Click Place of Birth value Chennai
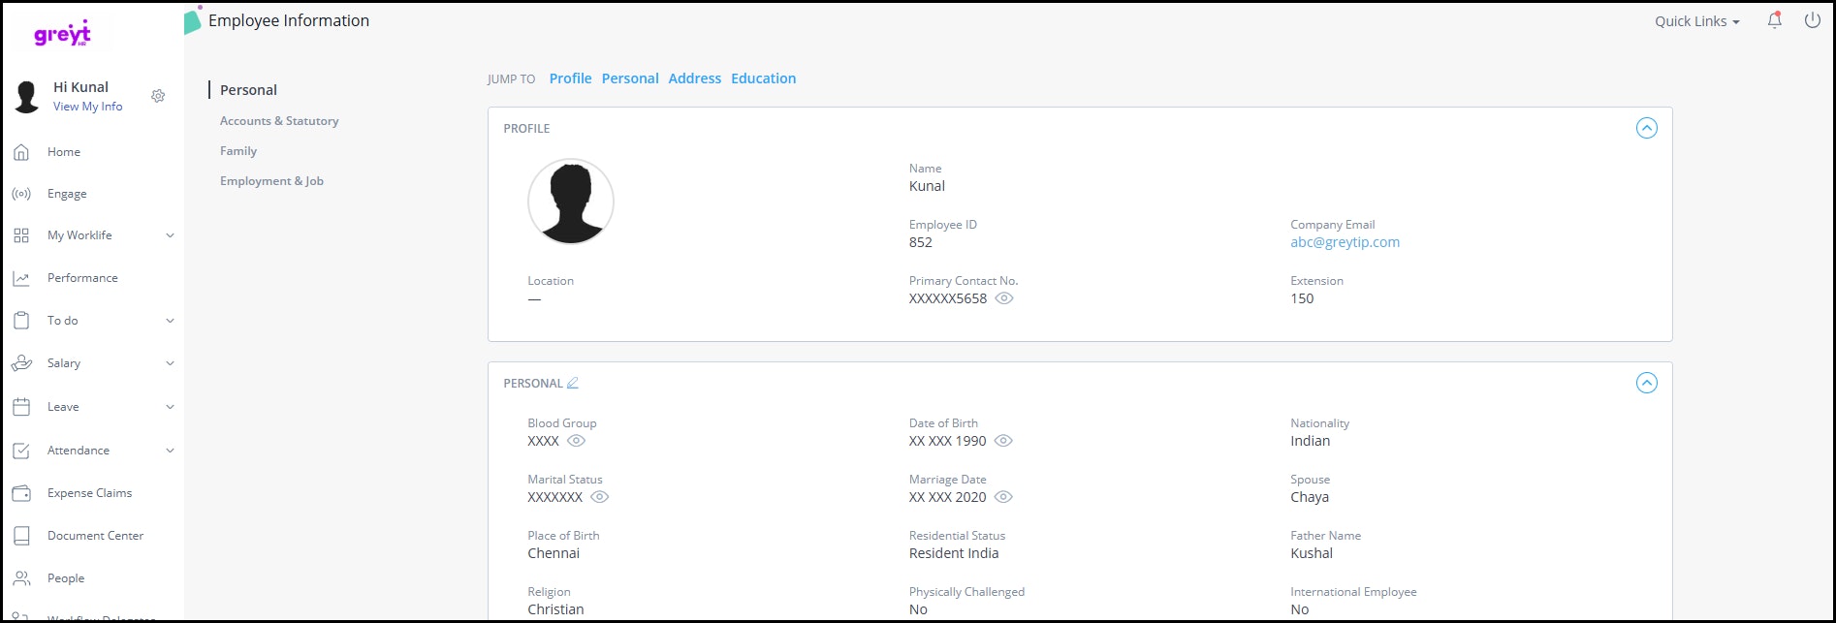The height and width of the screenshot is (623, 1836). 554,553
